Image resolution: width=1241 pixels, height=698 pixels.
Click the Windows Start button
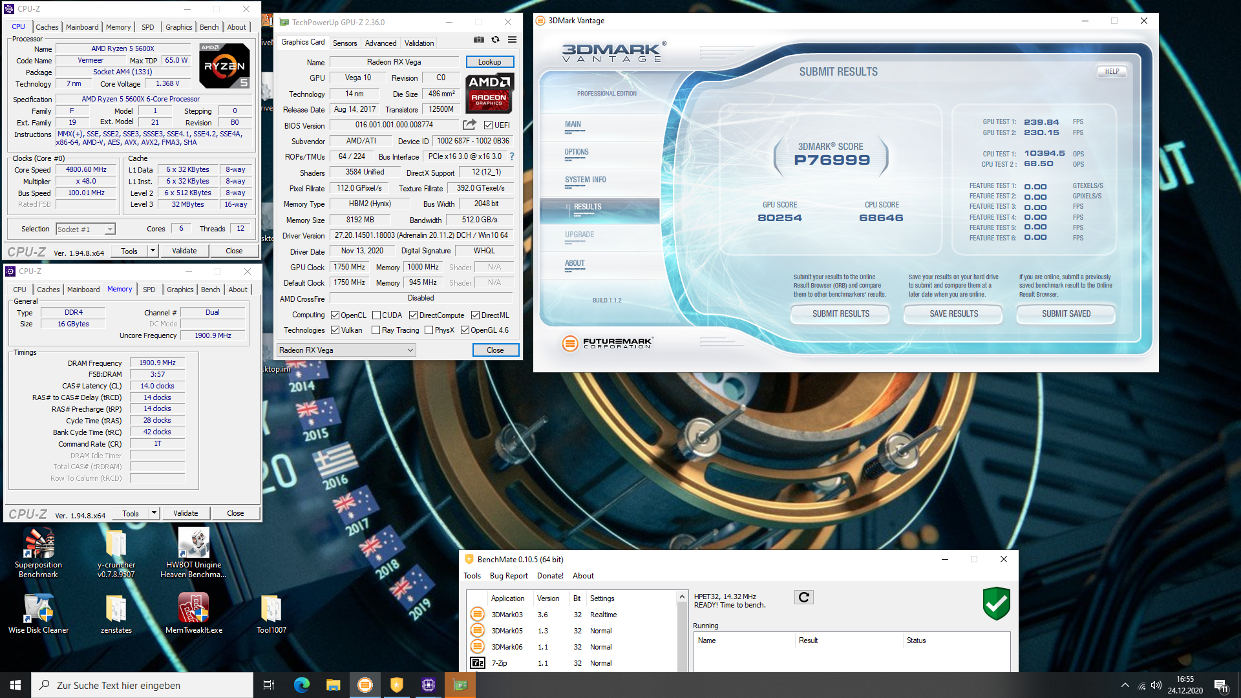coord(16,685)
